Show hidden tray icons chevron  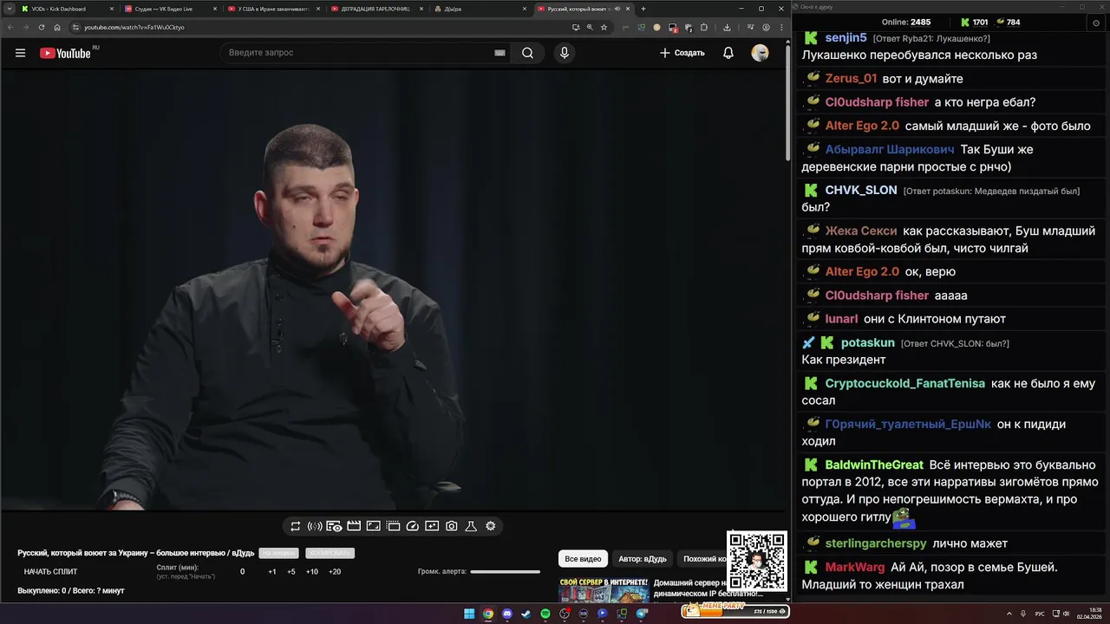(1011, 614)
